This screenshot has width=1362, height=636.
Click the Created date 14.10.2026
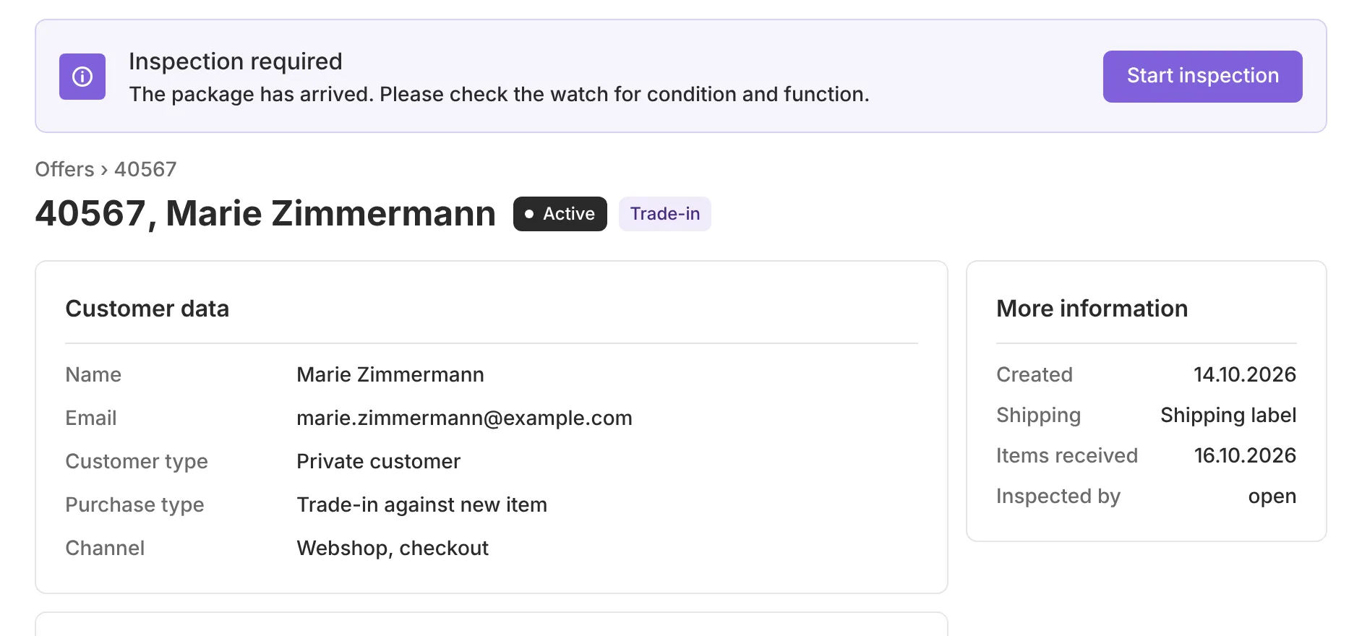(x=1245, y=374)
